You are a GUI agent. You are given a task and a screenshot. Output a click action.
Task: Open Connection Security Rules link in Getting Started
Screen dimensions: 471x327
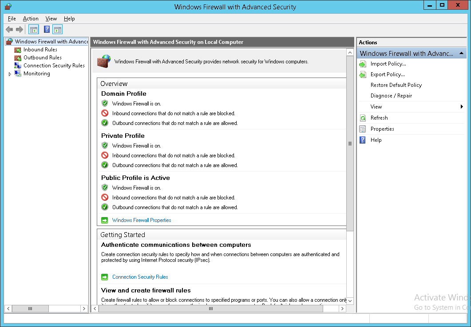(140, 277)
